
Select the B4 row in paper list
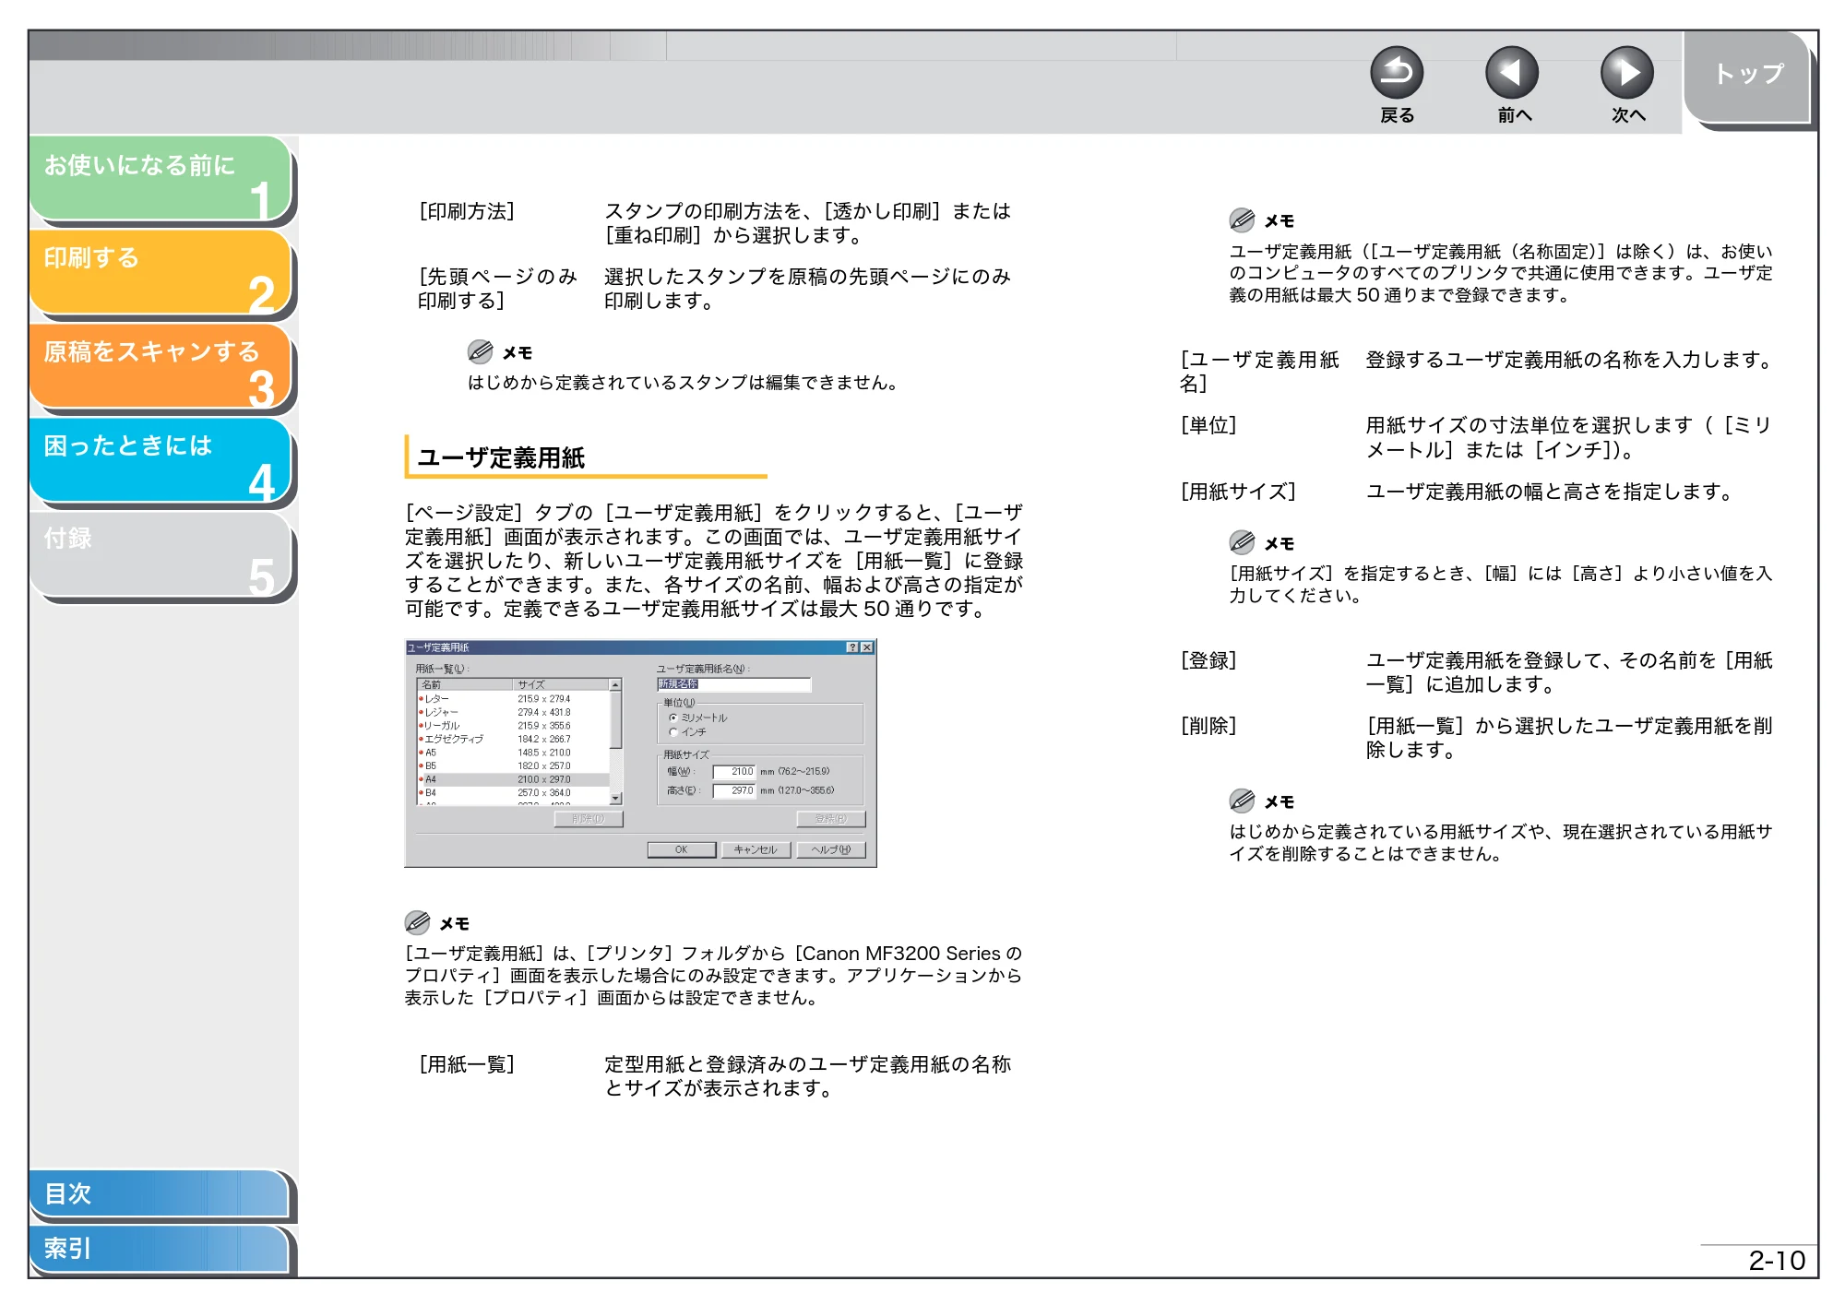pyautogui.click(x=513, y=792)
